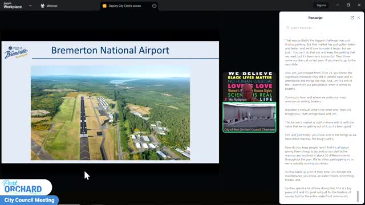Click the Port Orchard City Council Meeting logo

coord(29,192)
